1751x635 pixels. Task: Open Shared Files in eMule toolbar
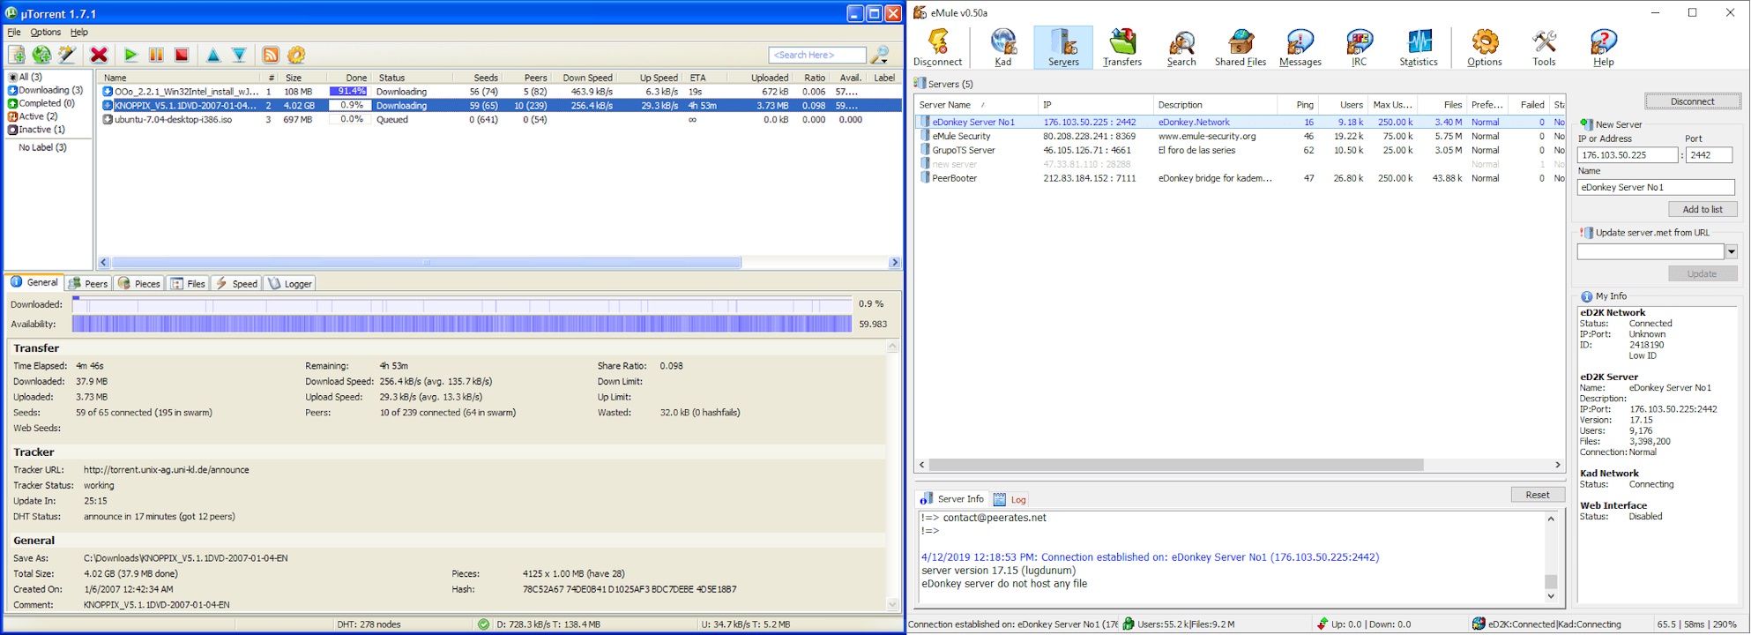click(x=1241, y=48)
